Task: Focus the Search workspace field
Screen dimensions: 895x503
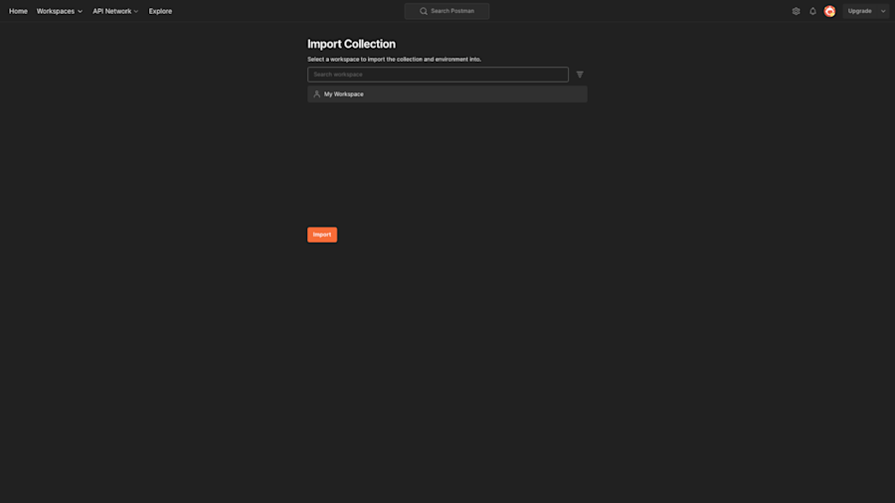Action: pos(438,75)
